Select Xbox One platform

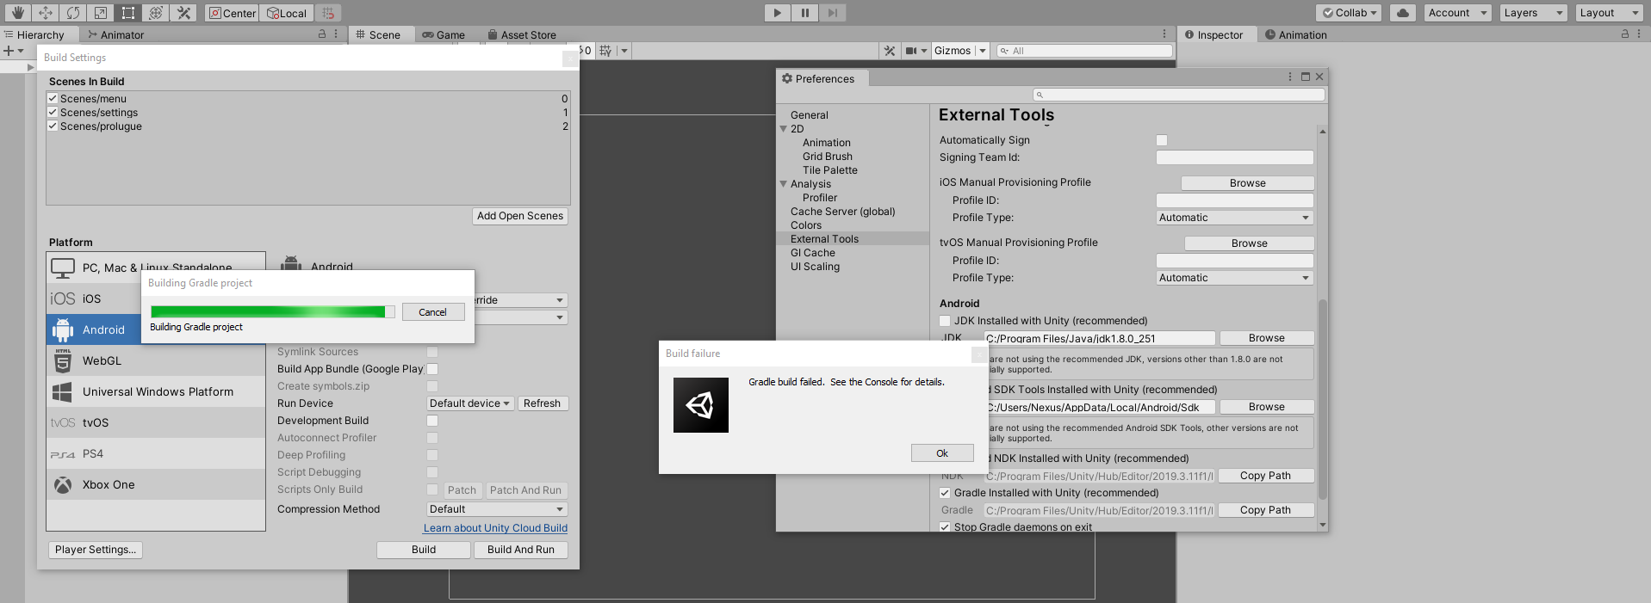pyautogui.click(x=156, y=484)
